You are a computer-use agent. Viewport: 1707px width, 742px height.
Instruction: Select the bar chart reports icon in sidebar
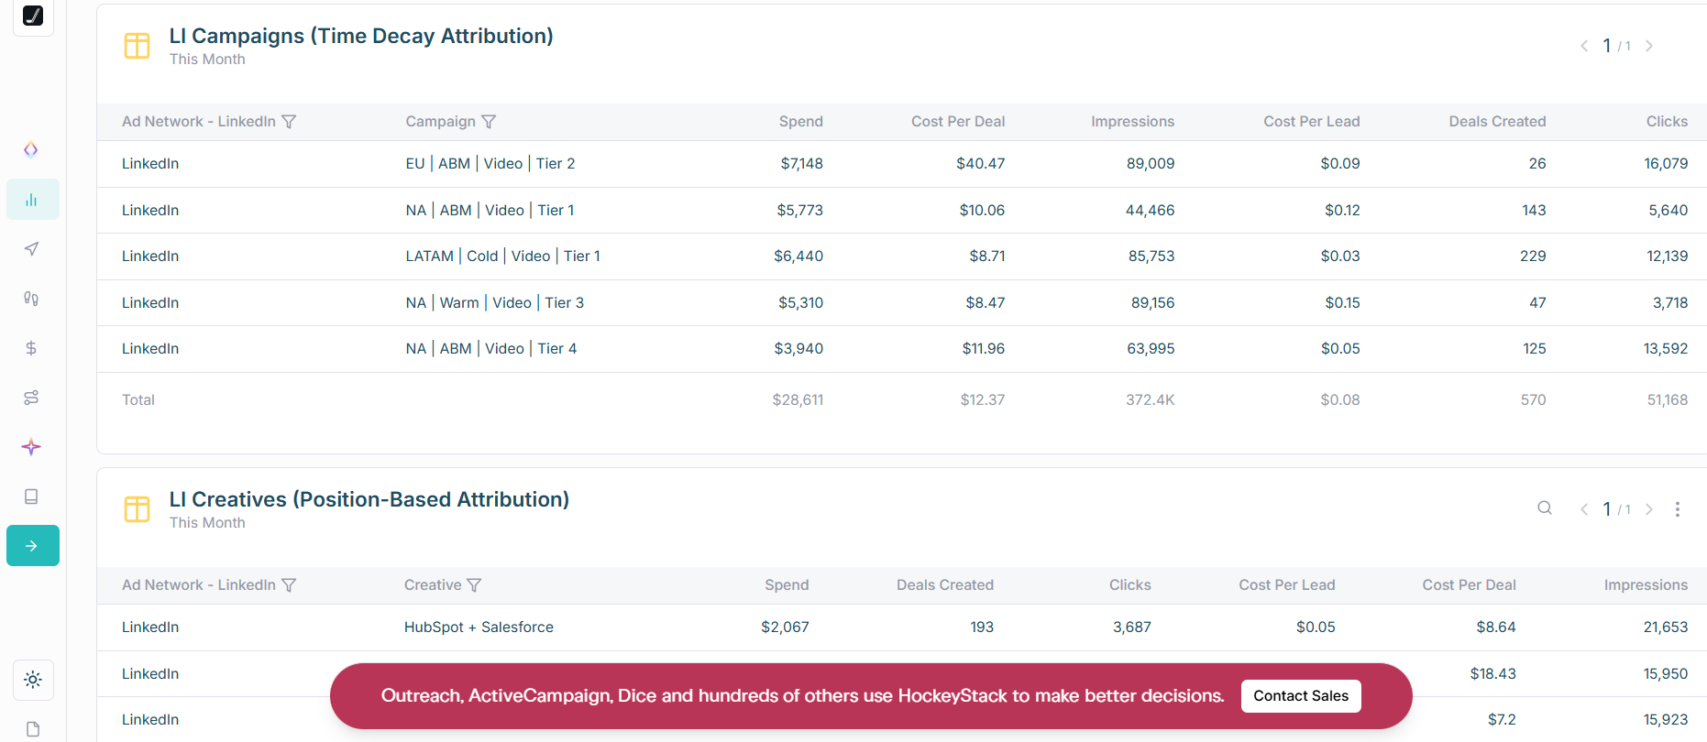(32, 199)
